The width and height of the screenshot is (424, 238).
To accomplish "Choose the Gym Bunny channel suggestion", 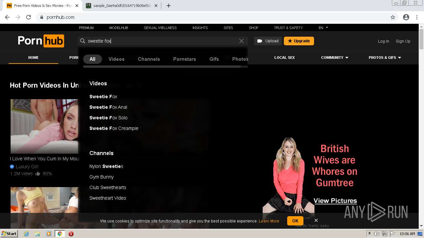I will 101,177.
